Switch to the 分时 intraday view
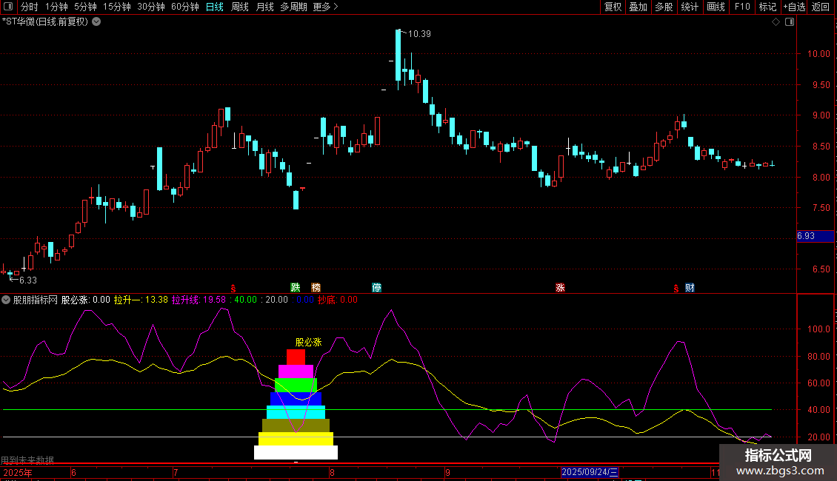Image resolution: width=837 pixels, height=481 pixels. (29, 7)
